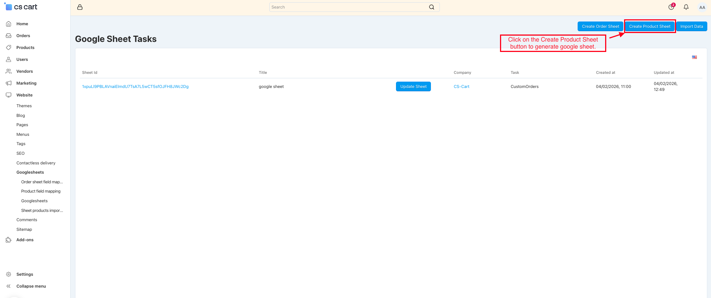Open the Vendors menu label

click(x=25, y=71)
